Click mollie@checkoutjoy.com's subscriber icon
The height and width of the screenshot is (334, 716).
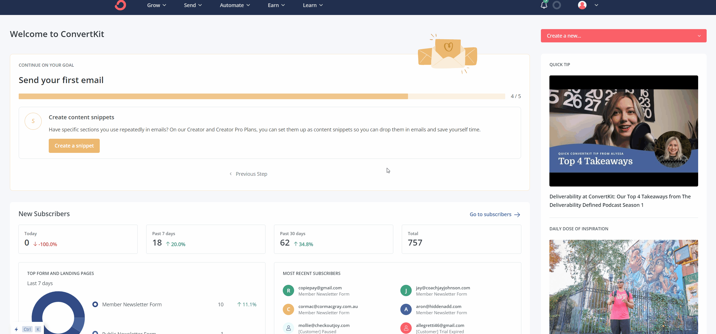[x=288, y=328]
